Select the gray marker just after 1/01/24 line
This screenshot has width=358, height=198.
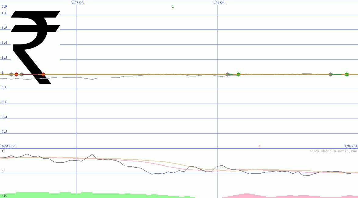pos(228,74)
